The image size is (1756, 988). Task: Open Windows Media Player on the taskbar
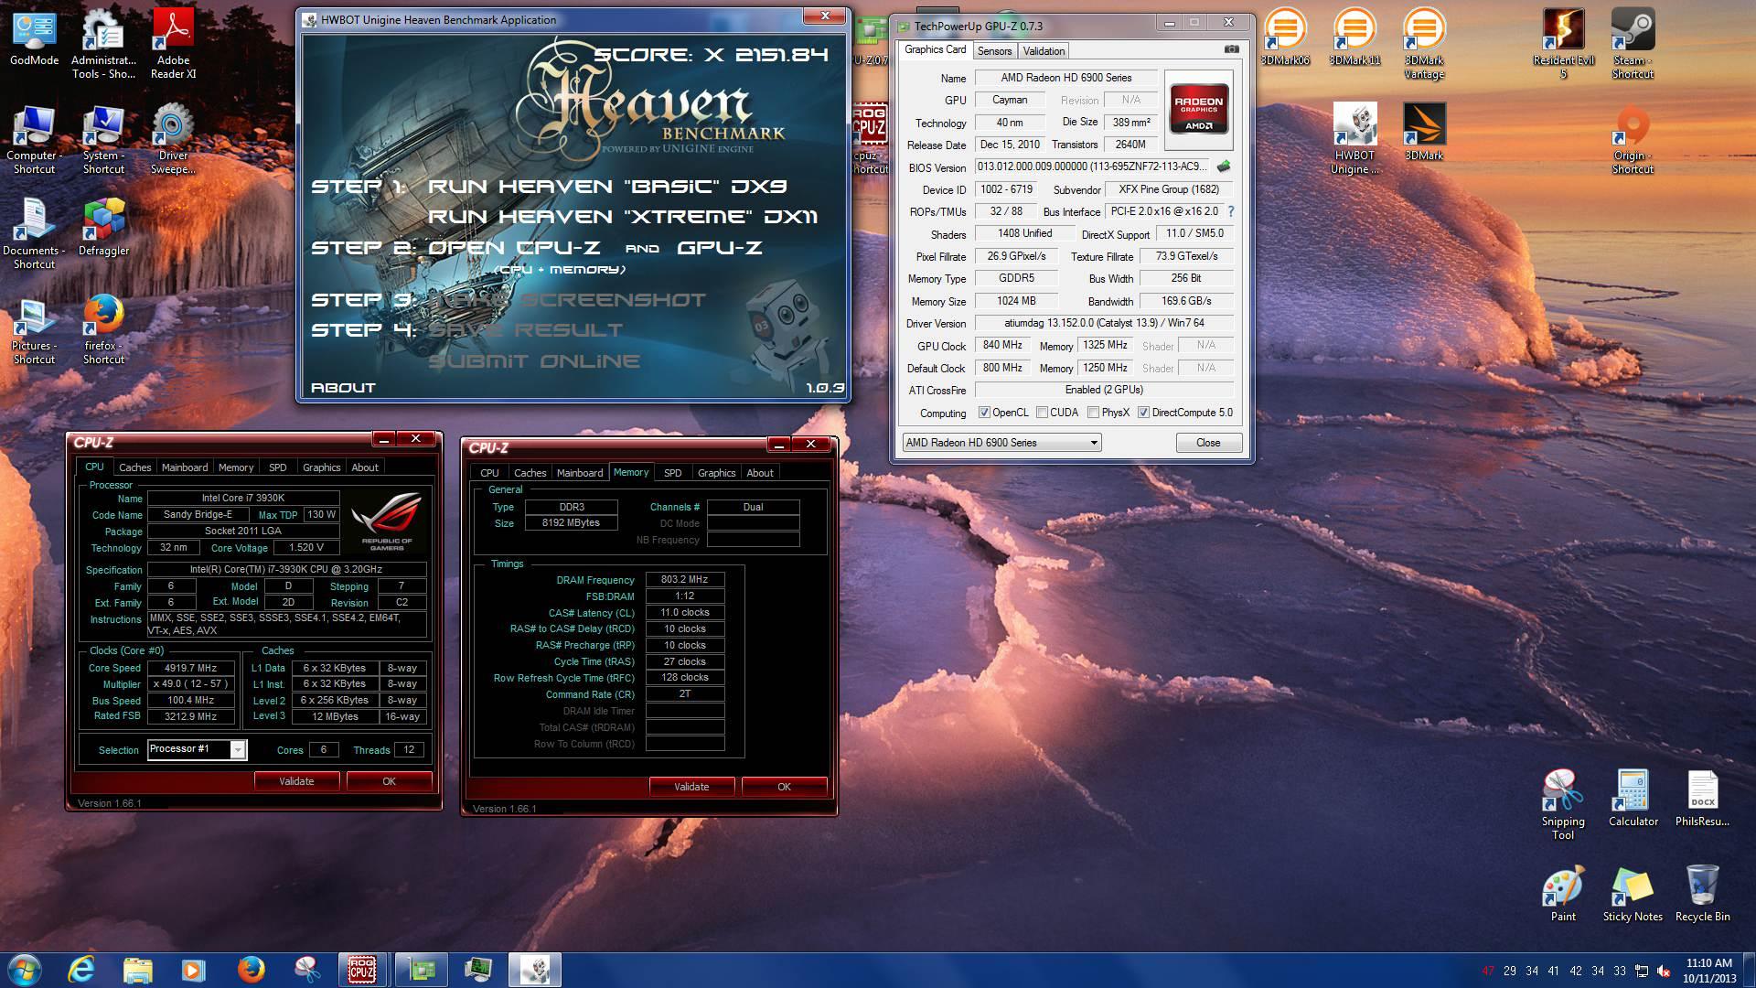193,970
